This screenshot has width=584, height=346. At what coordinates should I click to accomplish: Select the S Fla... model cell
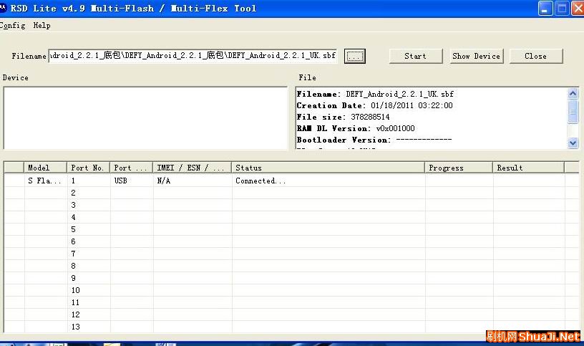coord(45,181)
